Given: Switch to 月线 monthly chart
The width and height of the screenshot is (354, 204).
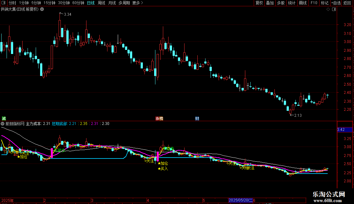Looking at the screenshot, I should coord(112,3).
